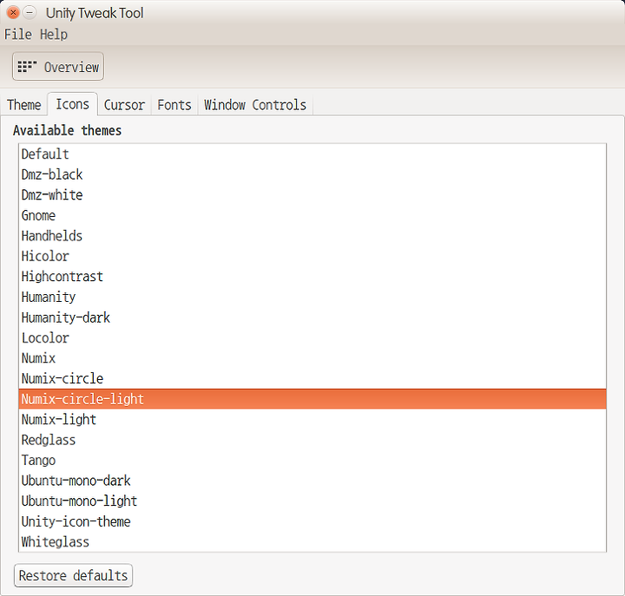Select the Gnome icon theme

312,215
